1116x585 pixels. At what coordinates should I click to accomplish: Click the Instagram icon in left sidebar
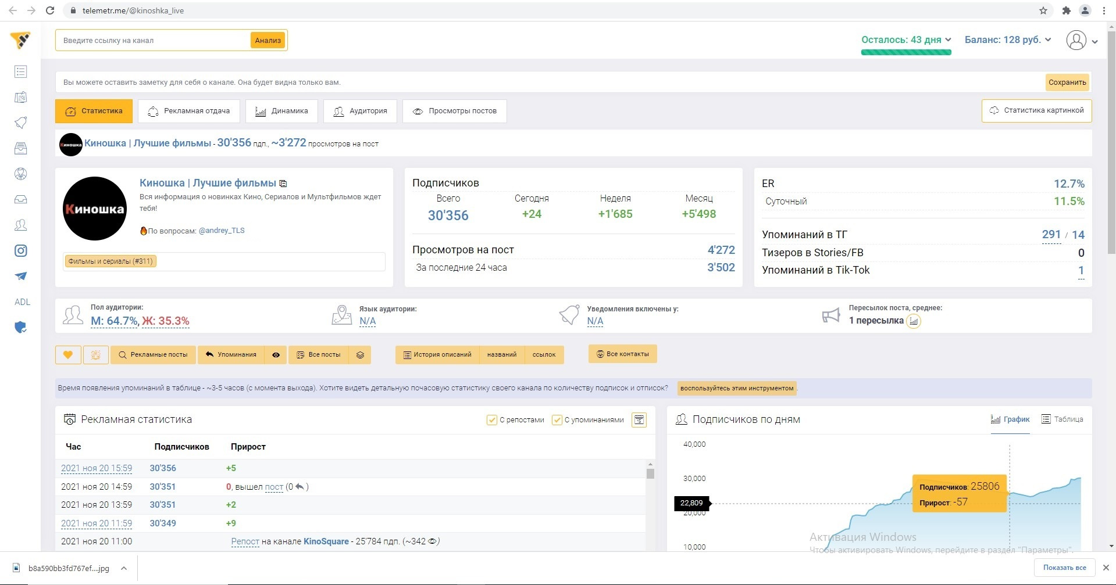[21, 251]
